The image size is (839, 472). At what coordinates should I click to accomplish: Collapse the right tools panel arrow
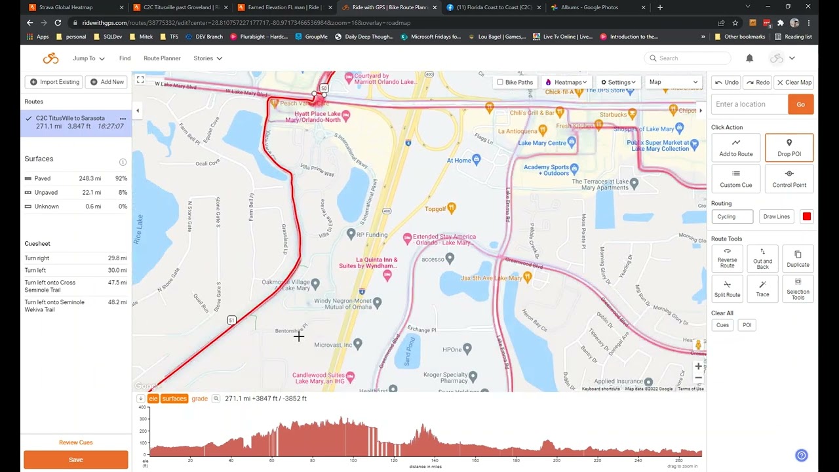(701, 111)
